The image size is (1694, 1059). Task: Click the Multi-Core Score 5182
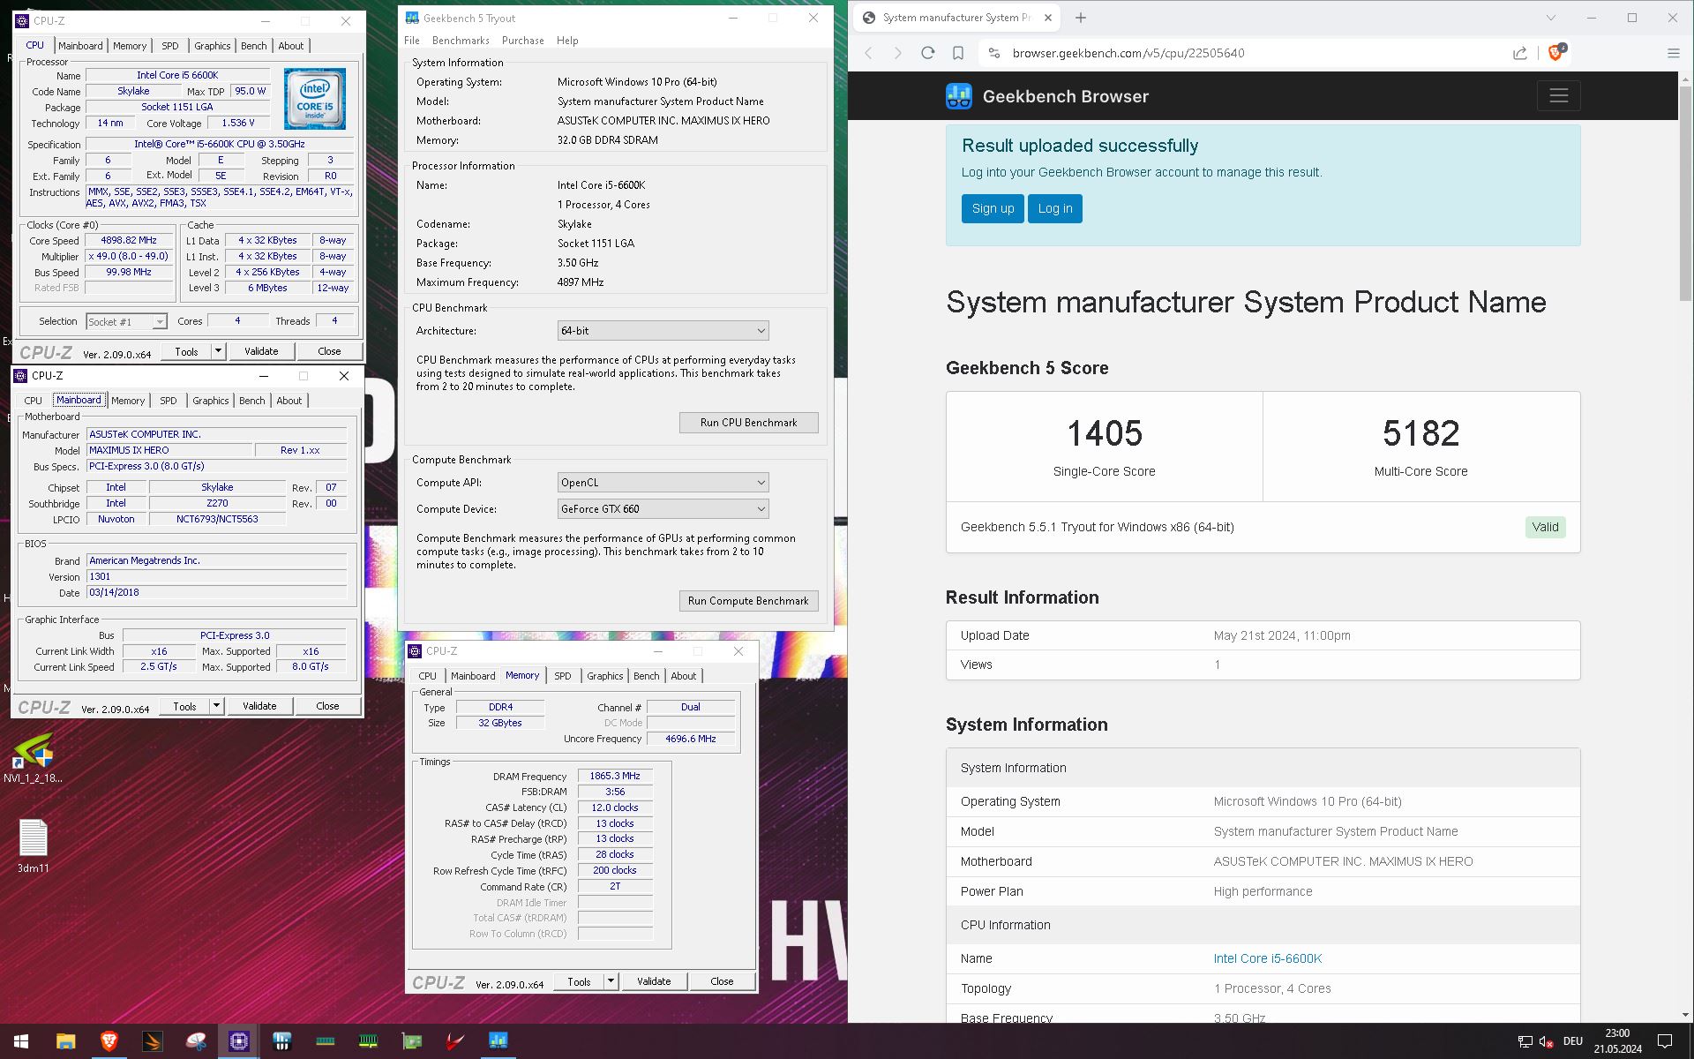(1420, 433)
